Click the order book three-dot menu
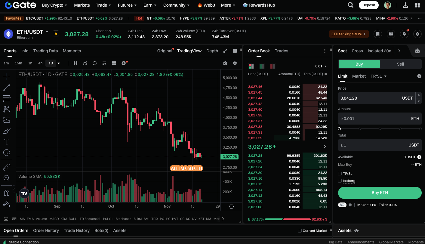 pyautogui.click(x=325, y=51)
